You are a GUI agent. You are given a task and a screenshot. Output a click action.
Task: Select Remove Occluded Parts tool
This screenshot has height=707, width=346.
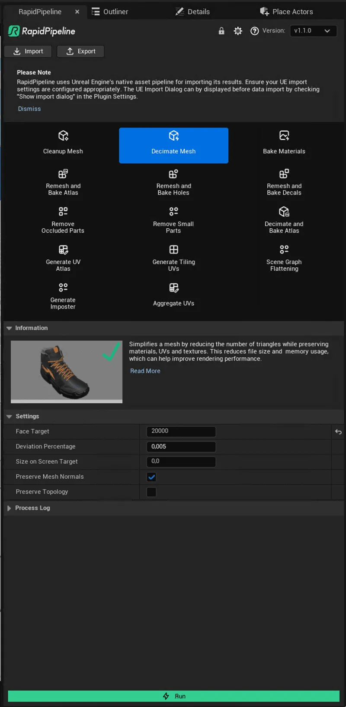(x=63, y=220)
